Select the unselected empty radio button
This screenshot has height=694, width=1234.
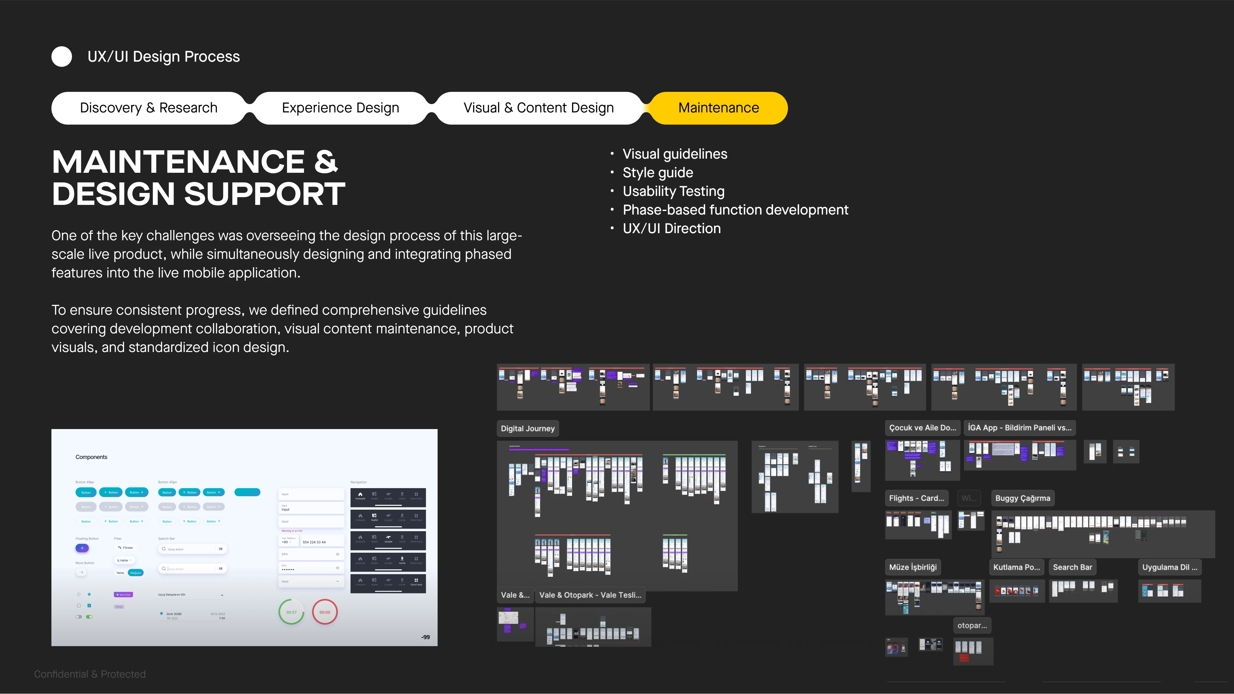tap(78, 594)
